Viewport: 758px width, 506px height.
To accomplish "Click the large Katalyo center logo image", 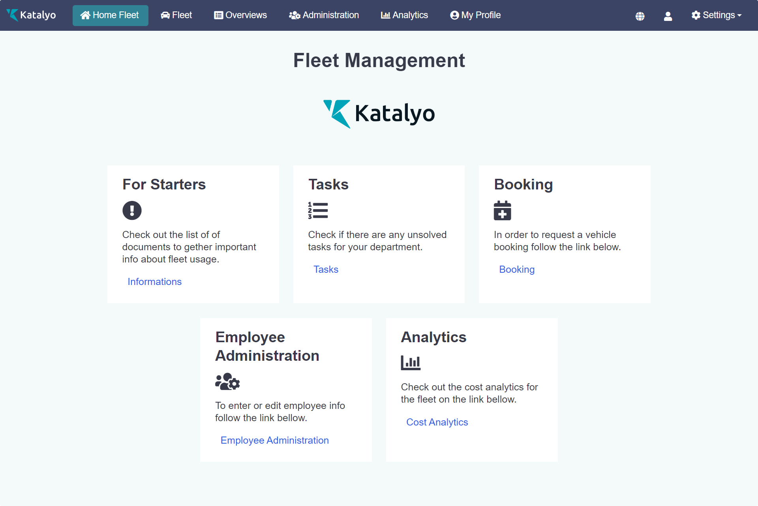I will coord(379,114).
